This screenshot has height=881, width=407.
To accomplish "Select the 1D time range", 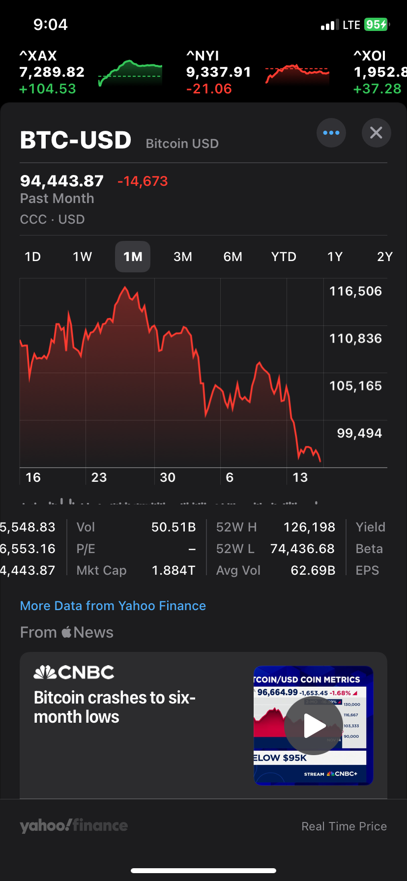I will pos(33,257).
